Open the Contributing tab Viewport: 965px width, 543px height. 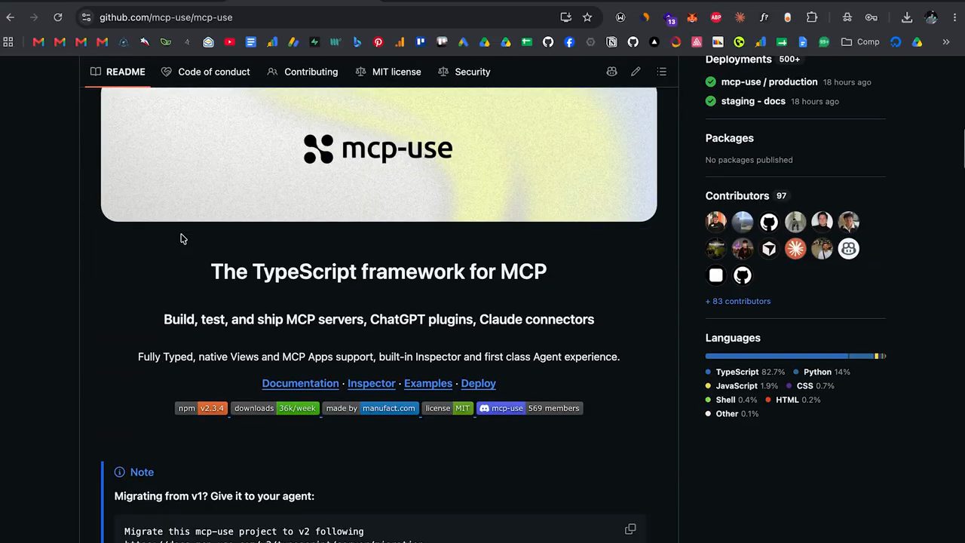tap(303, 72)
